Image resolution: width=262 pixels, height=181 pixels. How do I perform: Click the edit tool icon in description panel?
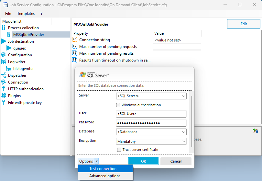coord(256,131)
